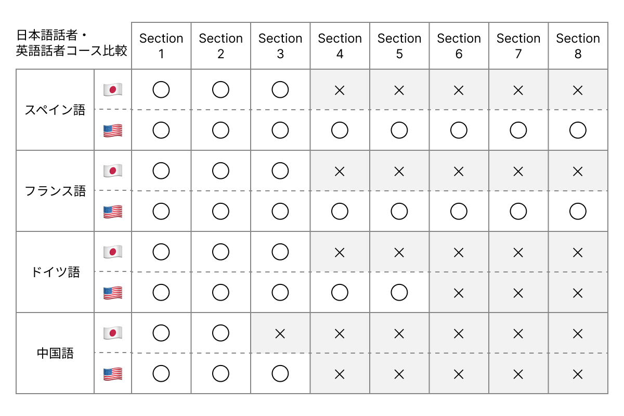Click the Japan flag in the 中国語 row
The width and height of the screenshot is (624, 416).
113,333
